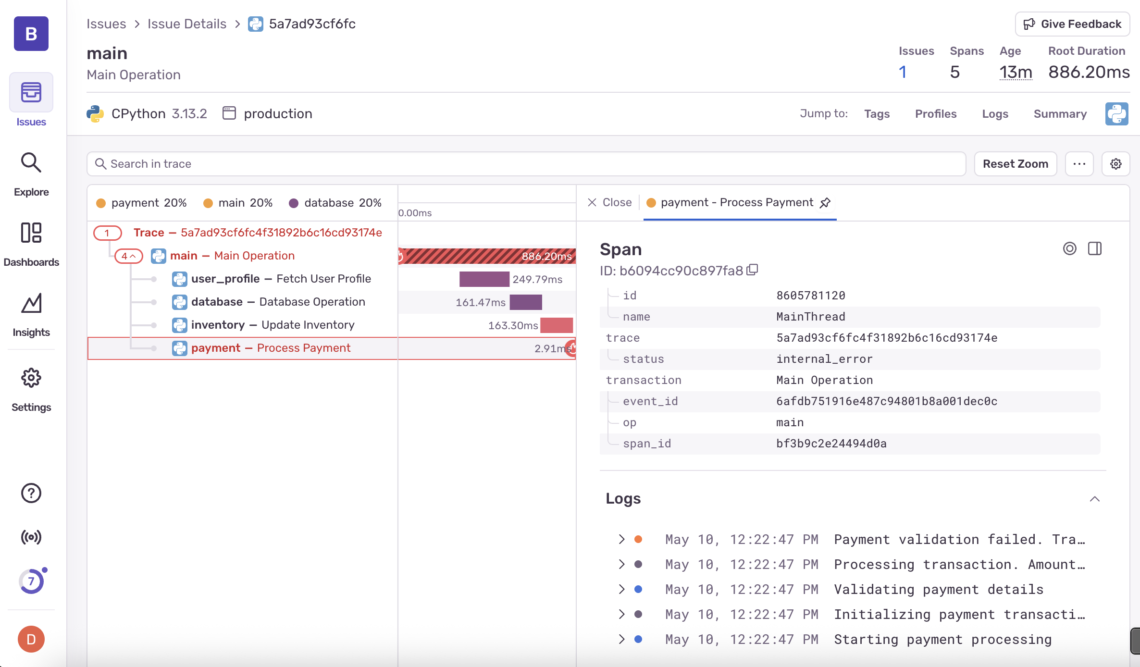The width and height of the screenshot is (1140, 667).
Task: Click the help question mark icon
Action: point(31,493)
